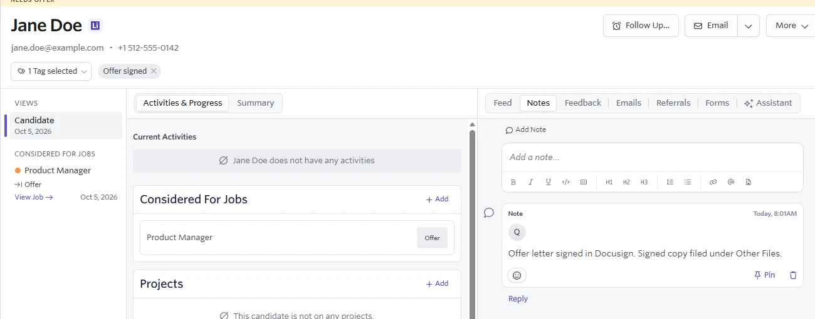Open the Feed tab
Screen dimensions: 815x319
(503, 103)
